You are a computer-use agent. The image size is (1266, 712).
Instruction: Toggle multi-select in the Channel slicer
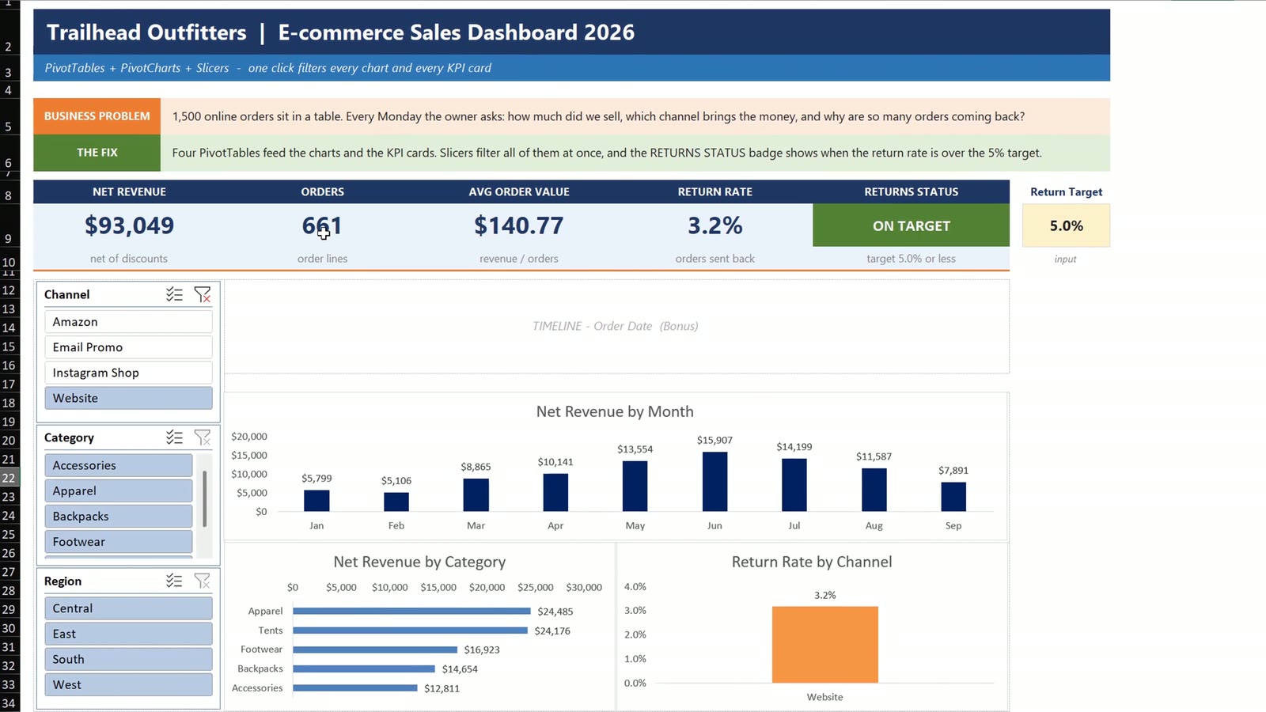point(175,294)
